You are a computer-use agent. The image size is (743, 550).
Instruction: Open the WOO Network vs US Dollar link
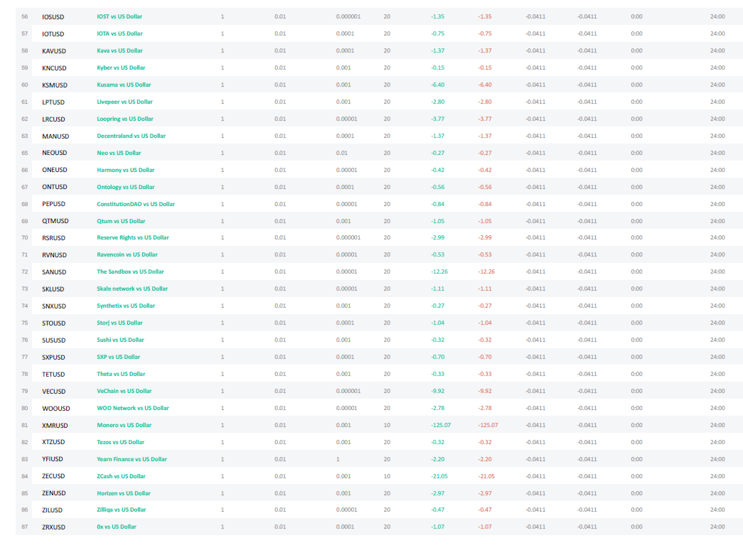click(133, 409)
